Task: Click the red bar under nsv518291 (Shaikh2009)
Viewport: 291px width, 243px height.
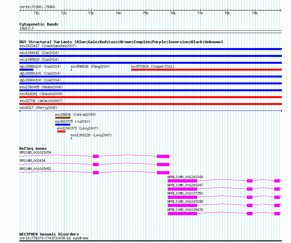Action: click(x=150, y=97)
